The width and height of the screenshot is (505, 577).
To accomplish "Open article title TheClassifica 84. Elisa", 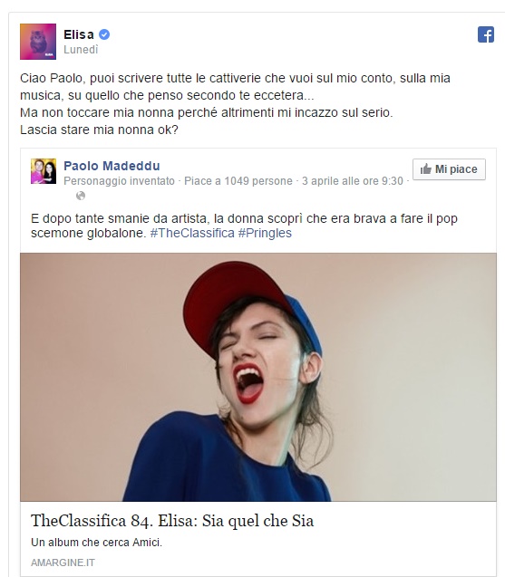I will pyautogui.click(x=172, y=521).
